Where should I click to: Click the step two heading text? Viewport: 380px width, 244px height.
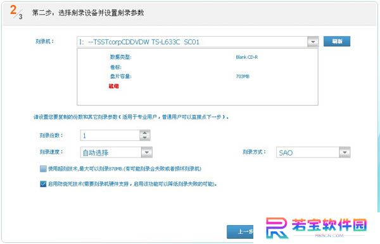click(x=88, y=13)
